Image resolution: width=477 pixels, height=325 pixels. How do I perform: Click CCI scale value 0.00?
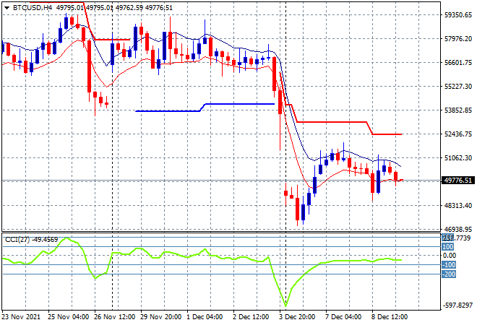450,256
